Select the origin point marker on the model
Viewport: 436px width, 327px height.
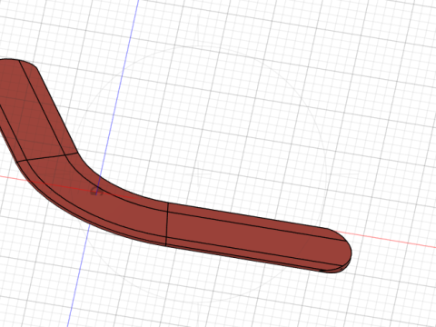point(96,192)
